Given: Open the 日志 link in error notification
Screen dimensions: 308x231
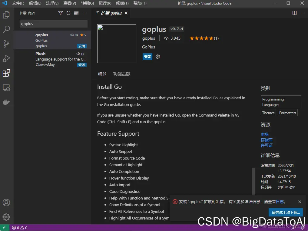Looking at the screenshot, I should point(280,202).
